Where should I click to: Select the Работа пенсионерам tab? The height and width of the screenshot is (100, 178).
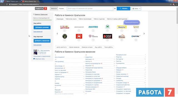85,19
